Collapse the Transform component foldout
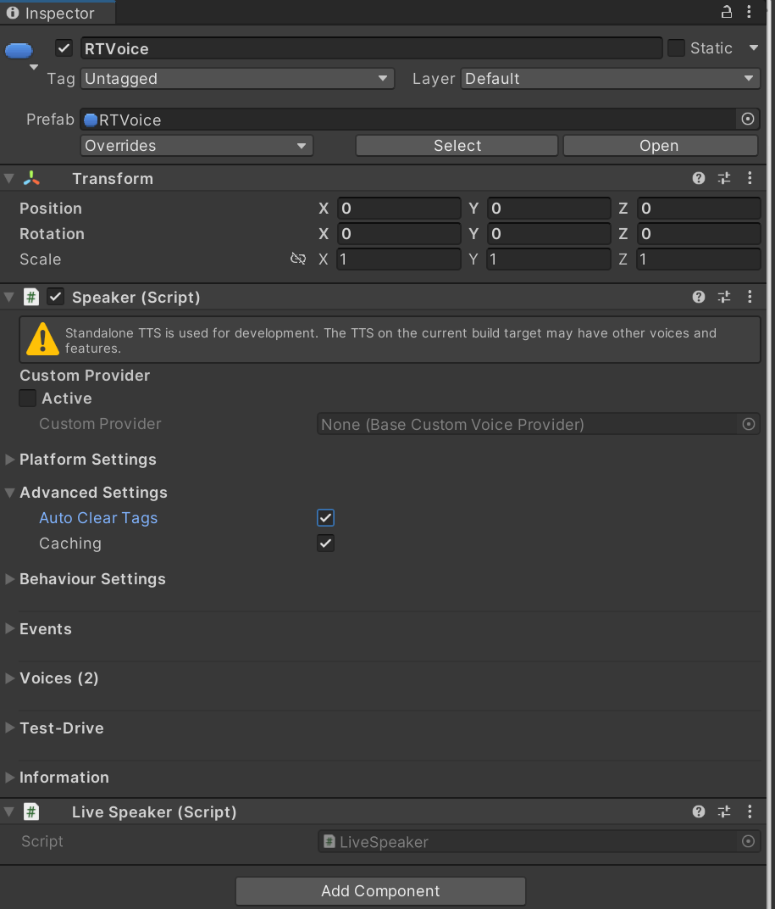 click(9, 178)
